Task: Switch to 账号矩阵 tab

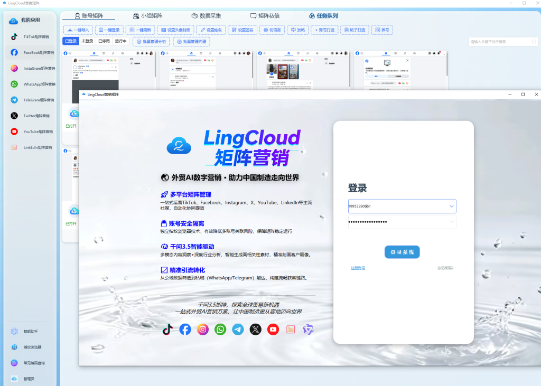Action: coord(89,16)
